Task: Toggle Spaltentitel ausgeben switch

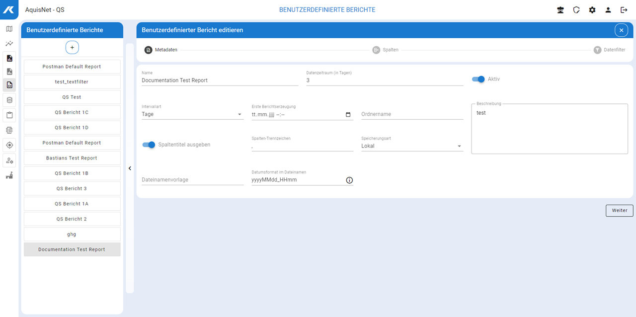Action: pyautogui.click(x=149, y=145)
